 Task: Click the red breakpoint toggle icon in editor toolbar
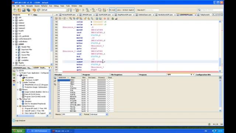click(x=105, y=18)
